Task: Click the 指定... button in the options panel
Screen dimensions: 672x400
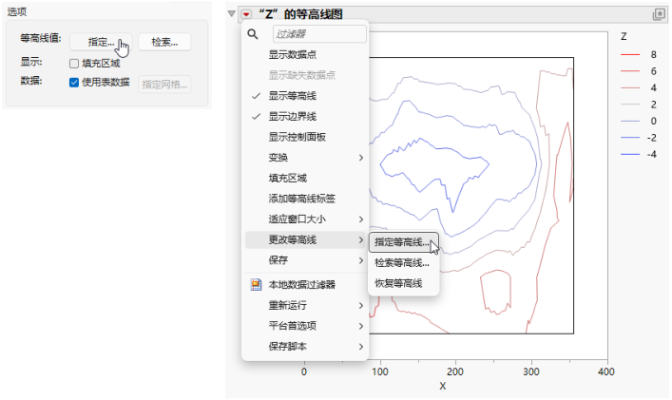Action: tap(101, 42)
